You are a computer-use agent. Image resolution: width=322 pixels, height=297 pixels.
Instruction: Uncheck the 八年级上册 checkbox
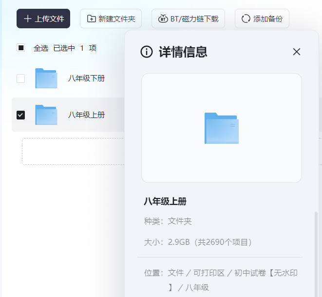21,115
